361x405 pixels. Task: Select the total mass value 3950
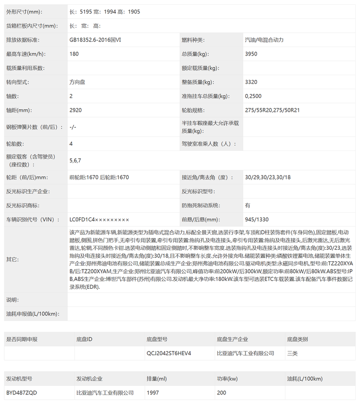click(x=251, y=54)
